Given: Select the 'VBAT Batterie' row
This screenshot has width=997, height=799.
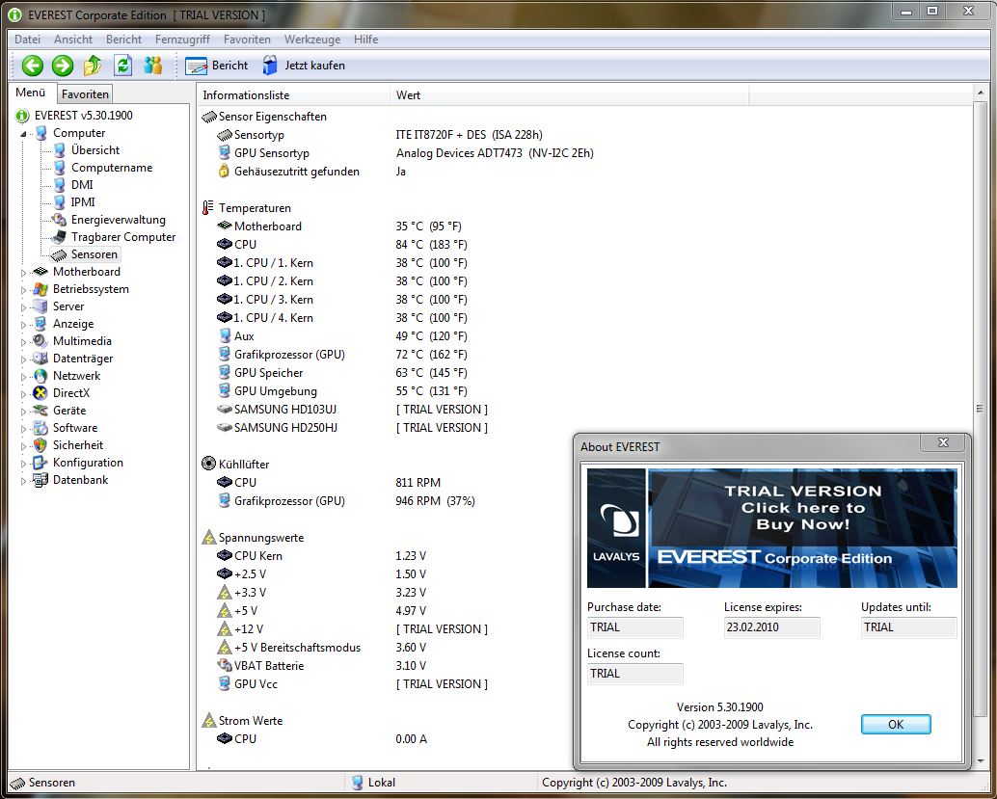Looking at the screenshot, I should pos(269,666).
